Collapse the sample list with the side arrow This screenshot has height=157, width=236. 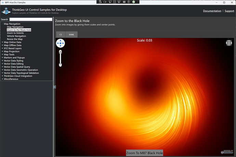coord(55,87)
